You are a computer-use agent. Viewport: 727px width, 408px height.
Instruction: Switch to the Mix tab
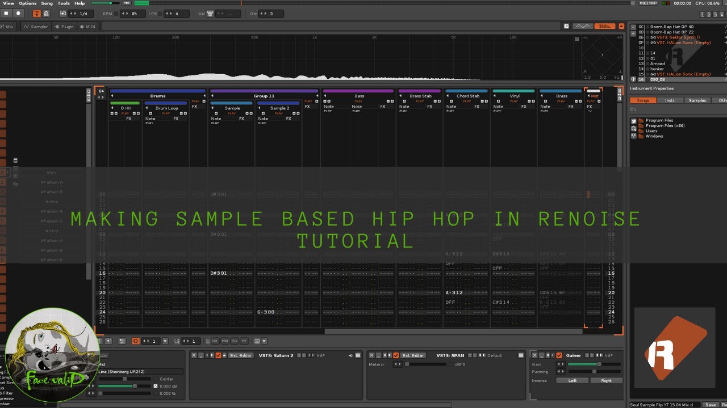(8, 27)
